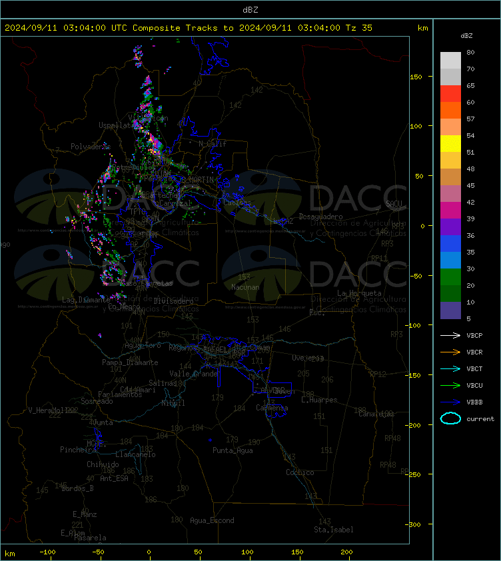Click the -100 tick on the horizontal axis
The height and width of the screenshot is (561, 501).
[x=47, y=552]
